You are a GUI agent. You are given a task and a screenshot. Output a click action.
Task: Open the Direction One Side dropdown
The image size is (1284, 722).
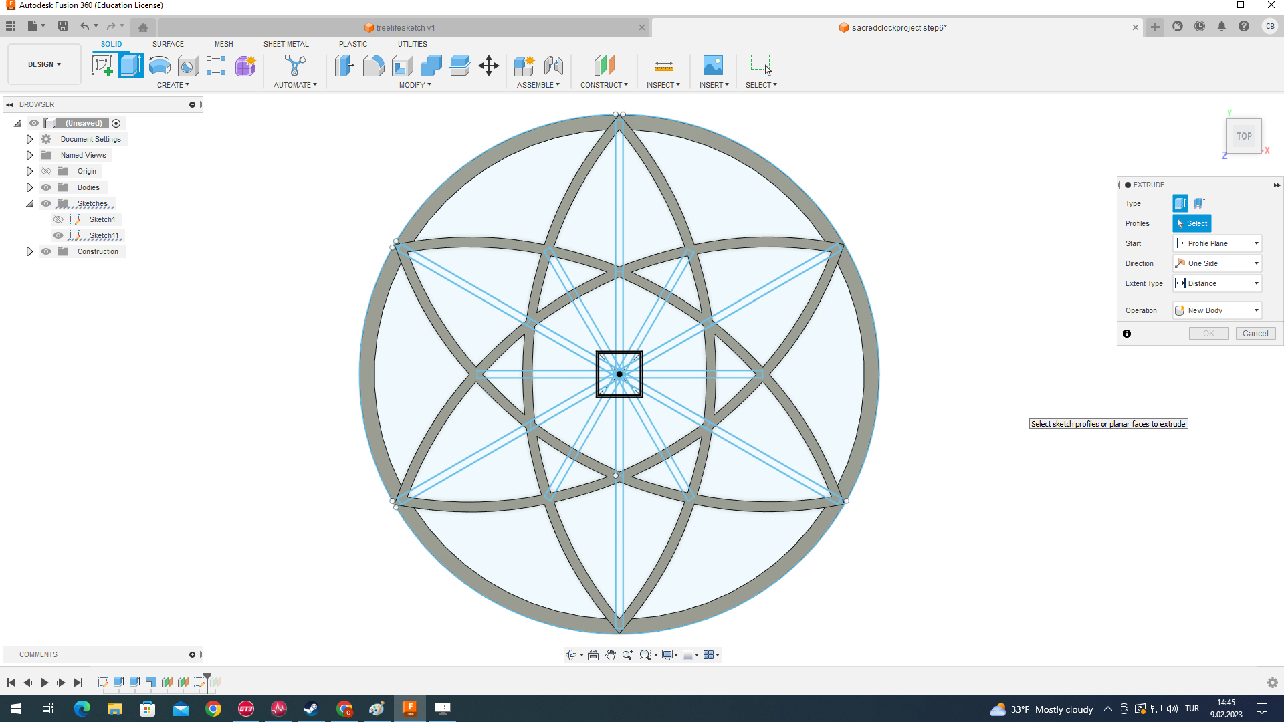(x=1217, y=263)
